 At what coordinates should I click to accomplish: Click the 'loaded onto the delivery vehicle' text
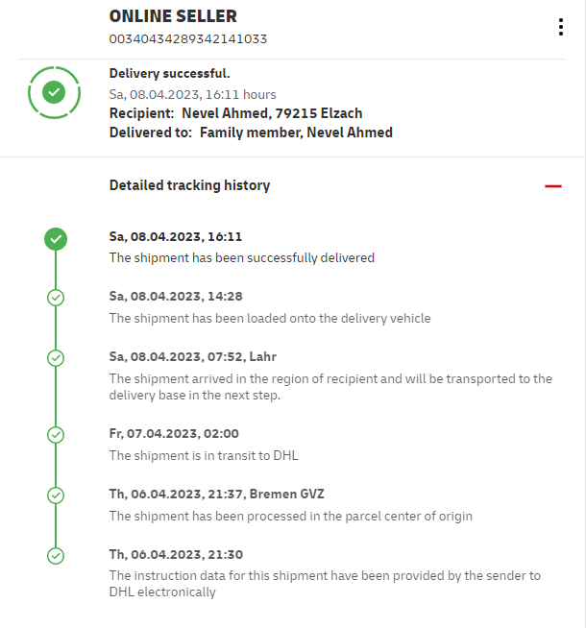pyautogui.click(x=270, y=318)
